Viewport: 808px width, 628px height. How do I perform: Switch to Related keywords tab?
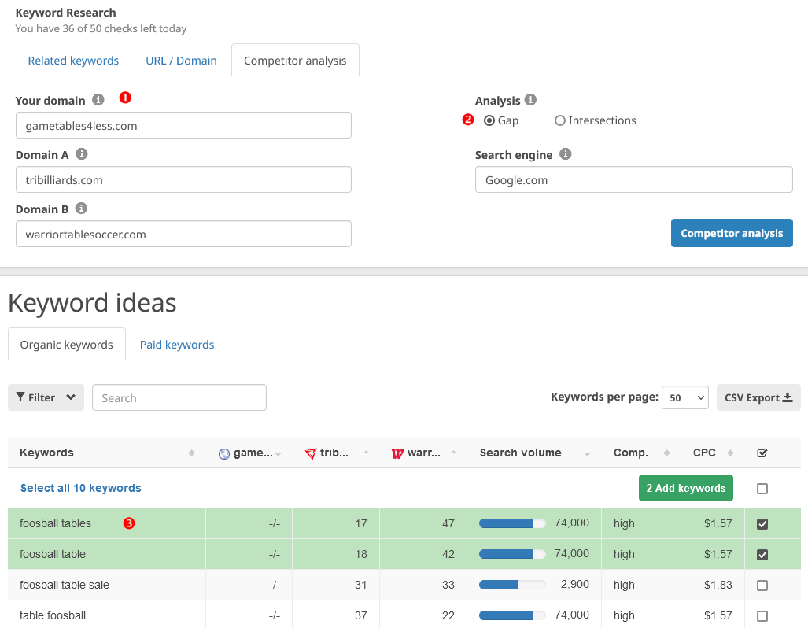tap(73, 61)
